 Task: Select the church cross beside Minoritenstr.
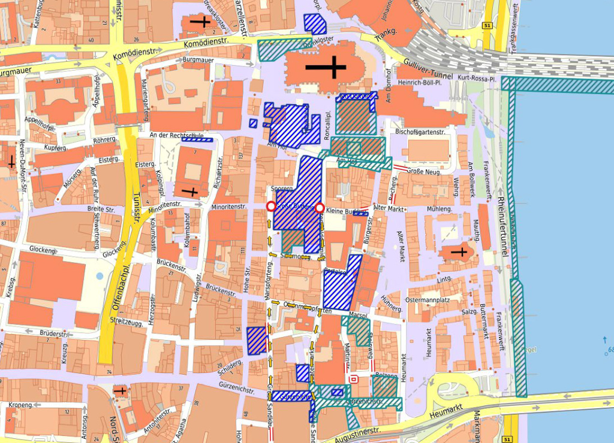click(191, 192)
